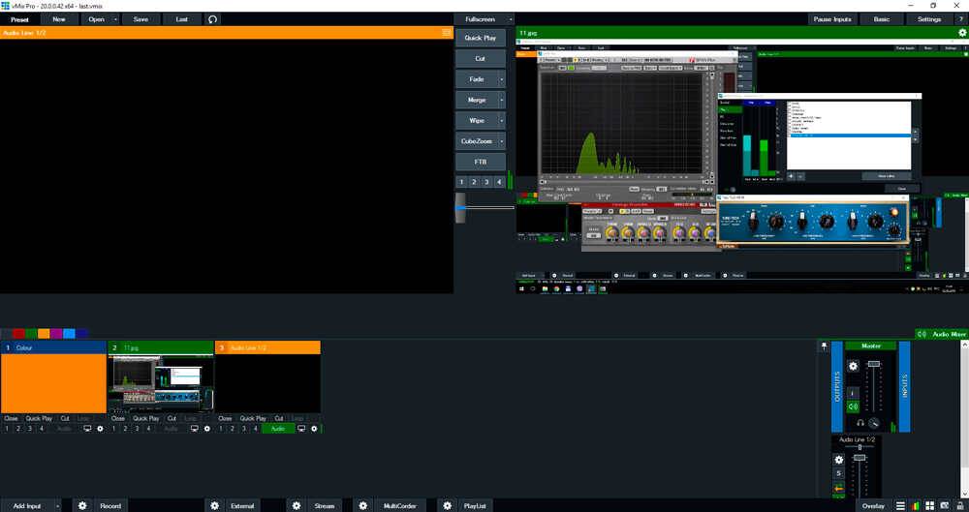The width and height of the screenshot is (969, 512).
Task: Expand the Add Input dropdown arrow
Action: pyautogui.click(x=60, y=505)
